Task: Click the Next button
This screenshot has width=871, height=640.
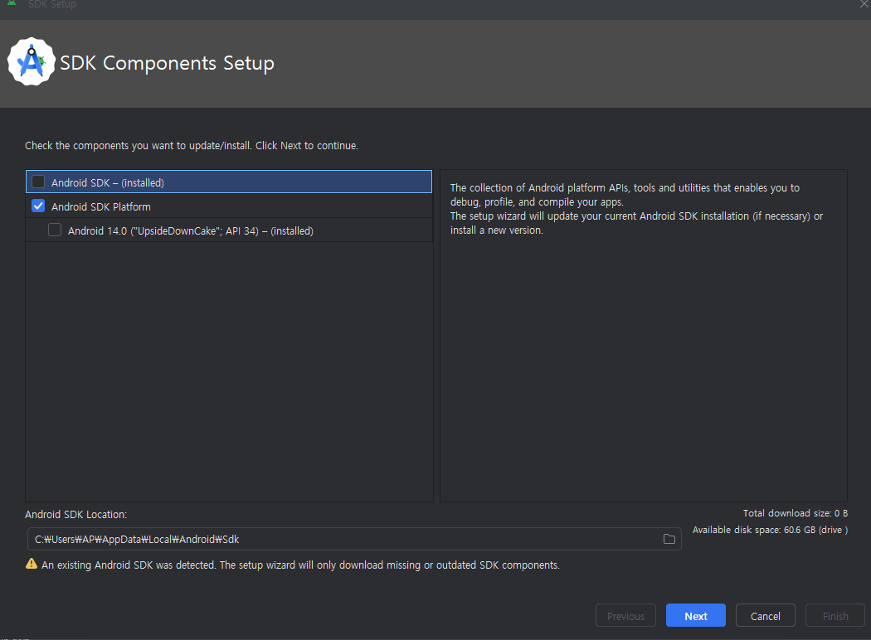Action: point(695,616)
